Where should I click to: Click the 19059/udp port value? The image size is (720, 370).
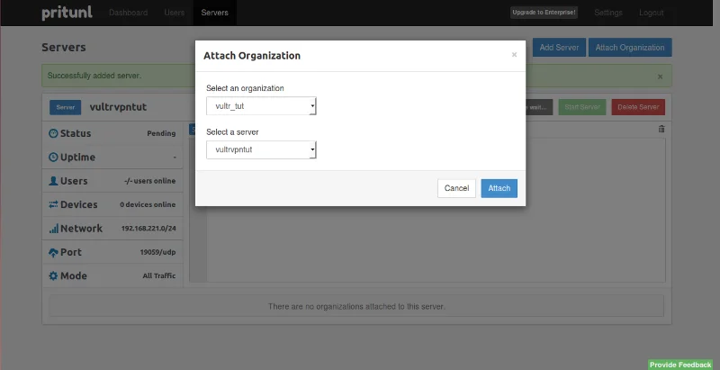158,252
